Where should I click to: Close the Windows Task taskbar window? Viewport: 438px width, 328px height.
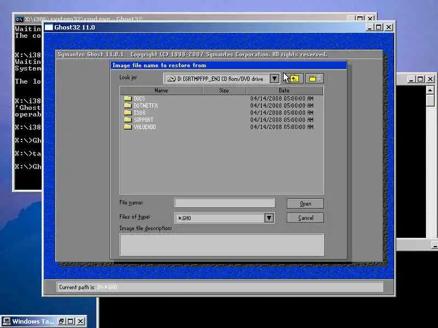(x=80, y=321)
